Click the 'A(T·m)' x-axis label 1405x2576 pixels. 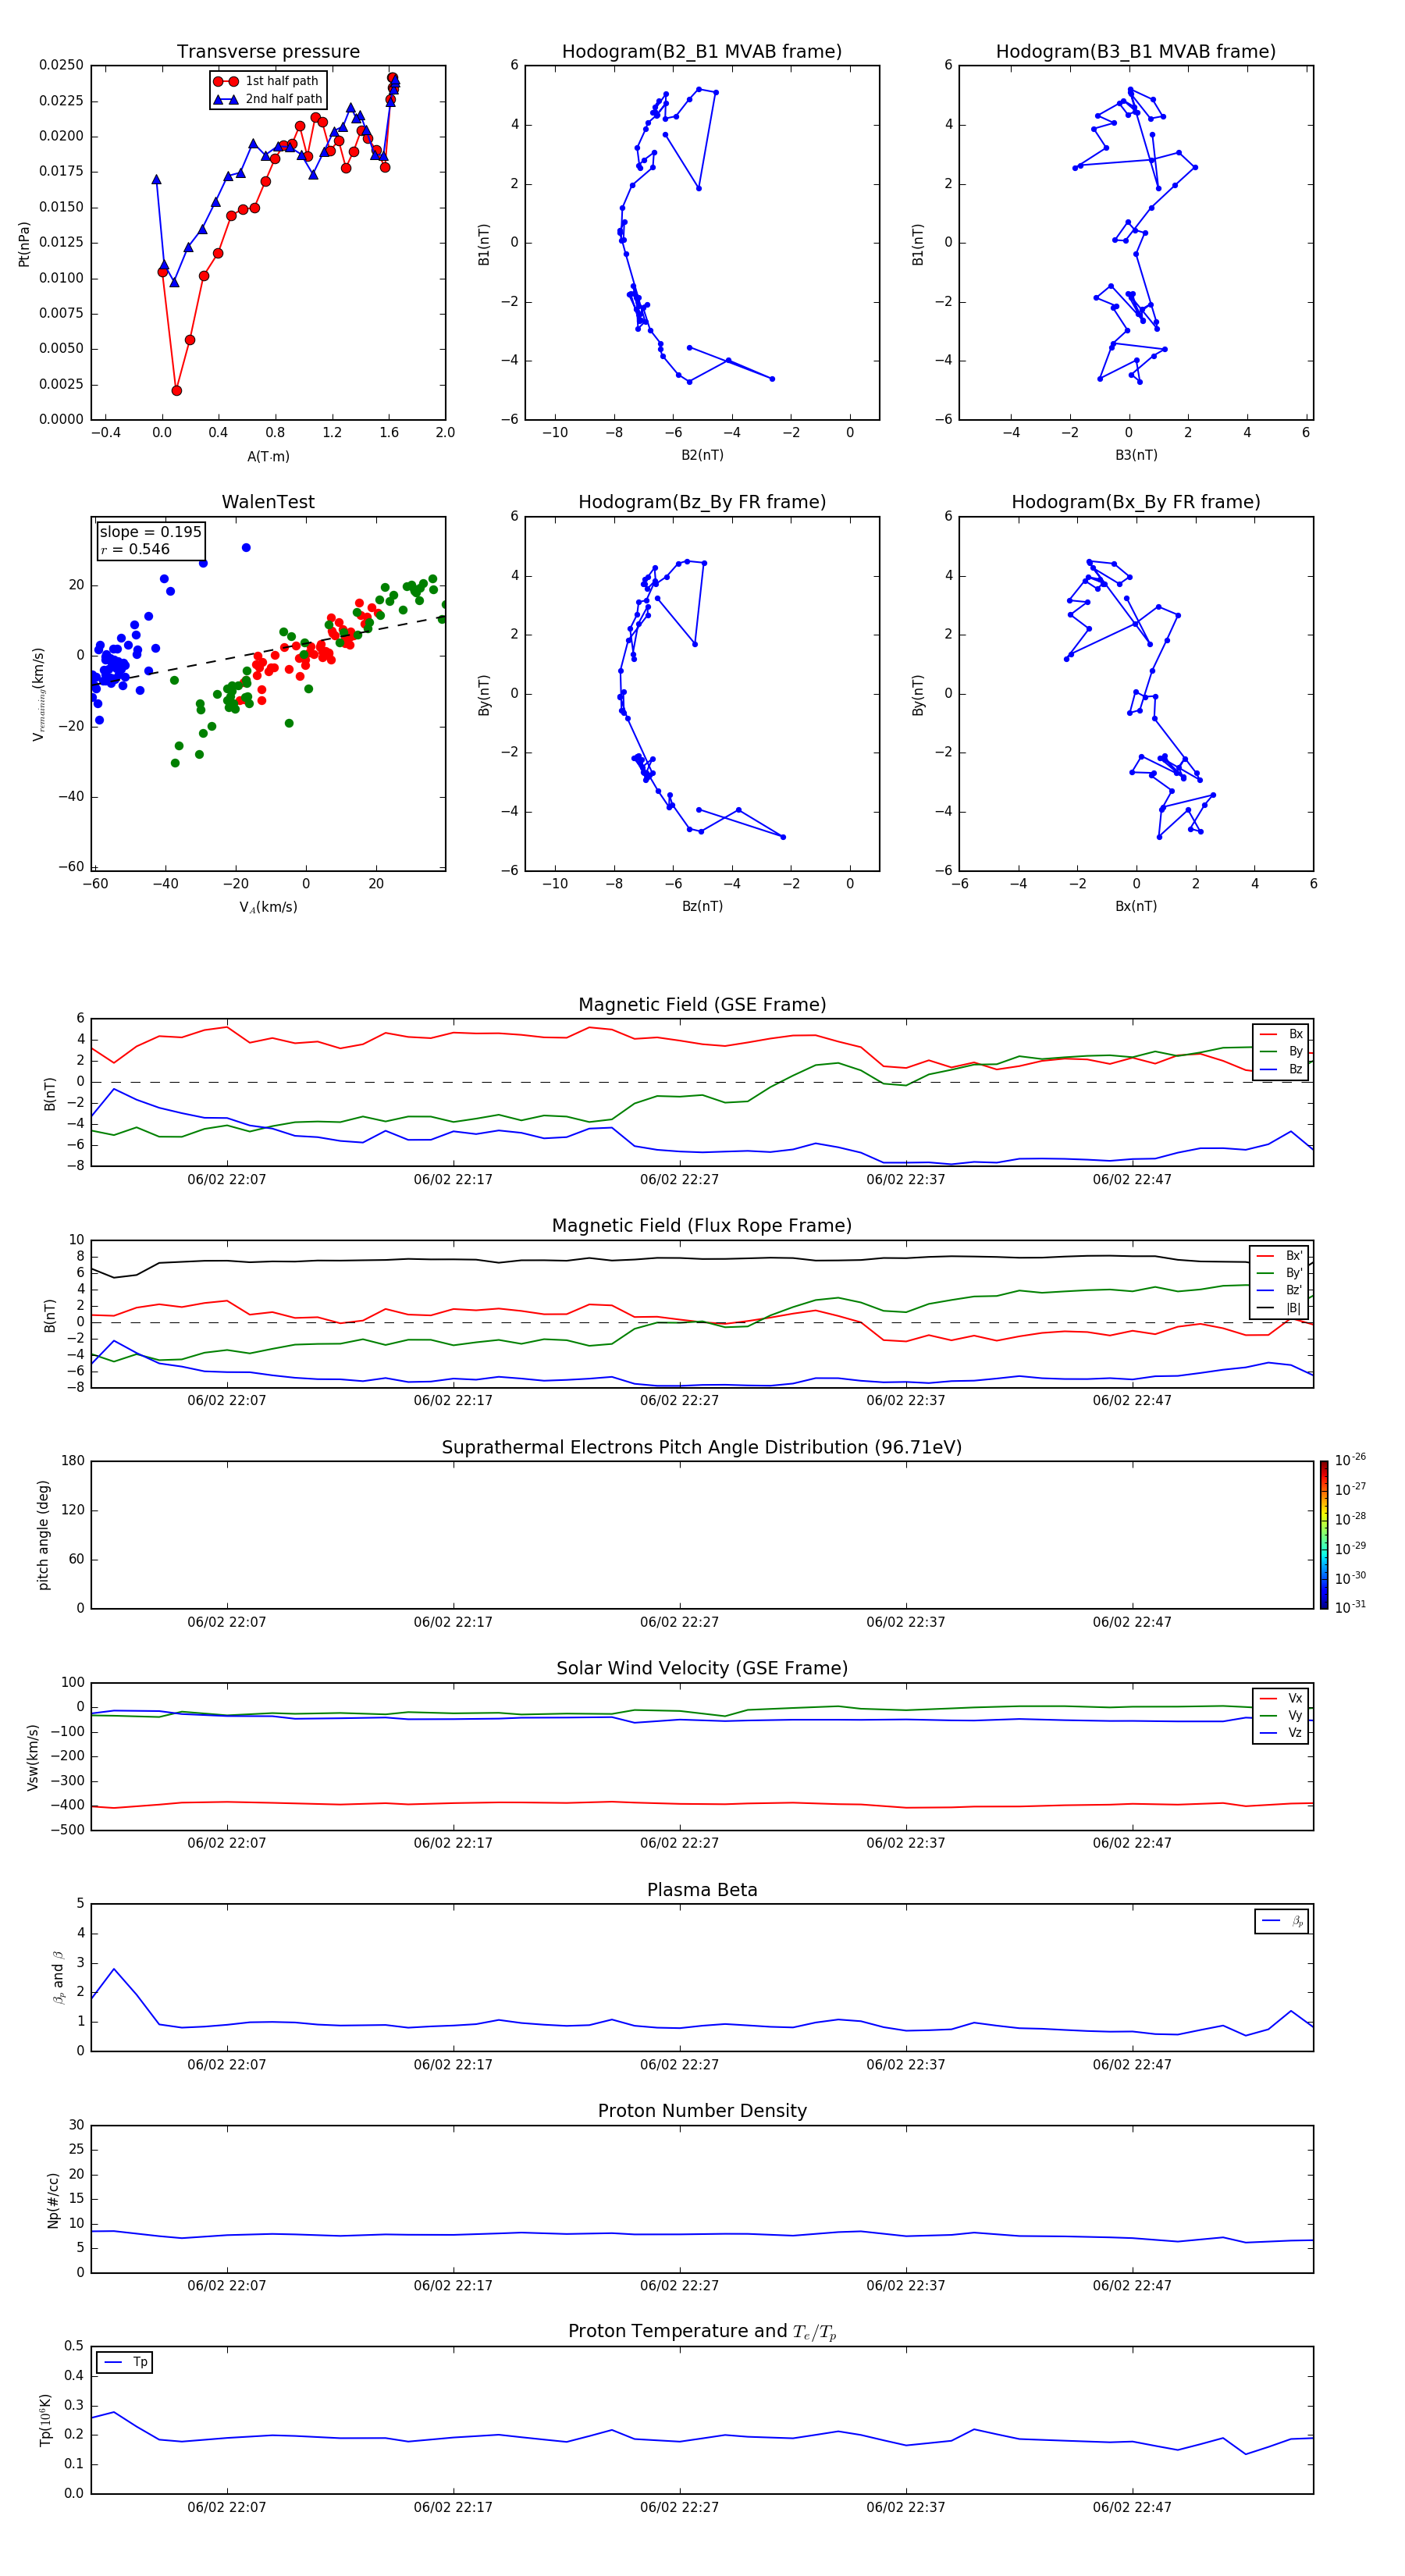tap(268, 456)
